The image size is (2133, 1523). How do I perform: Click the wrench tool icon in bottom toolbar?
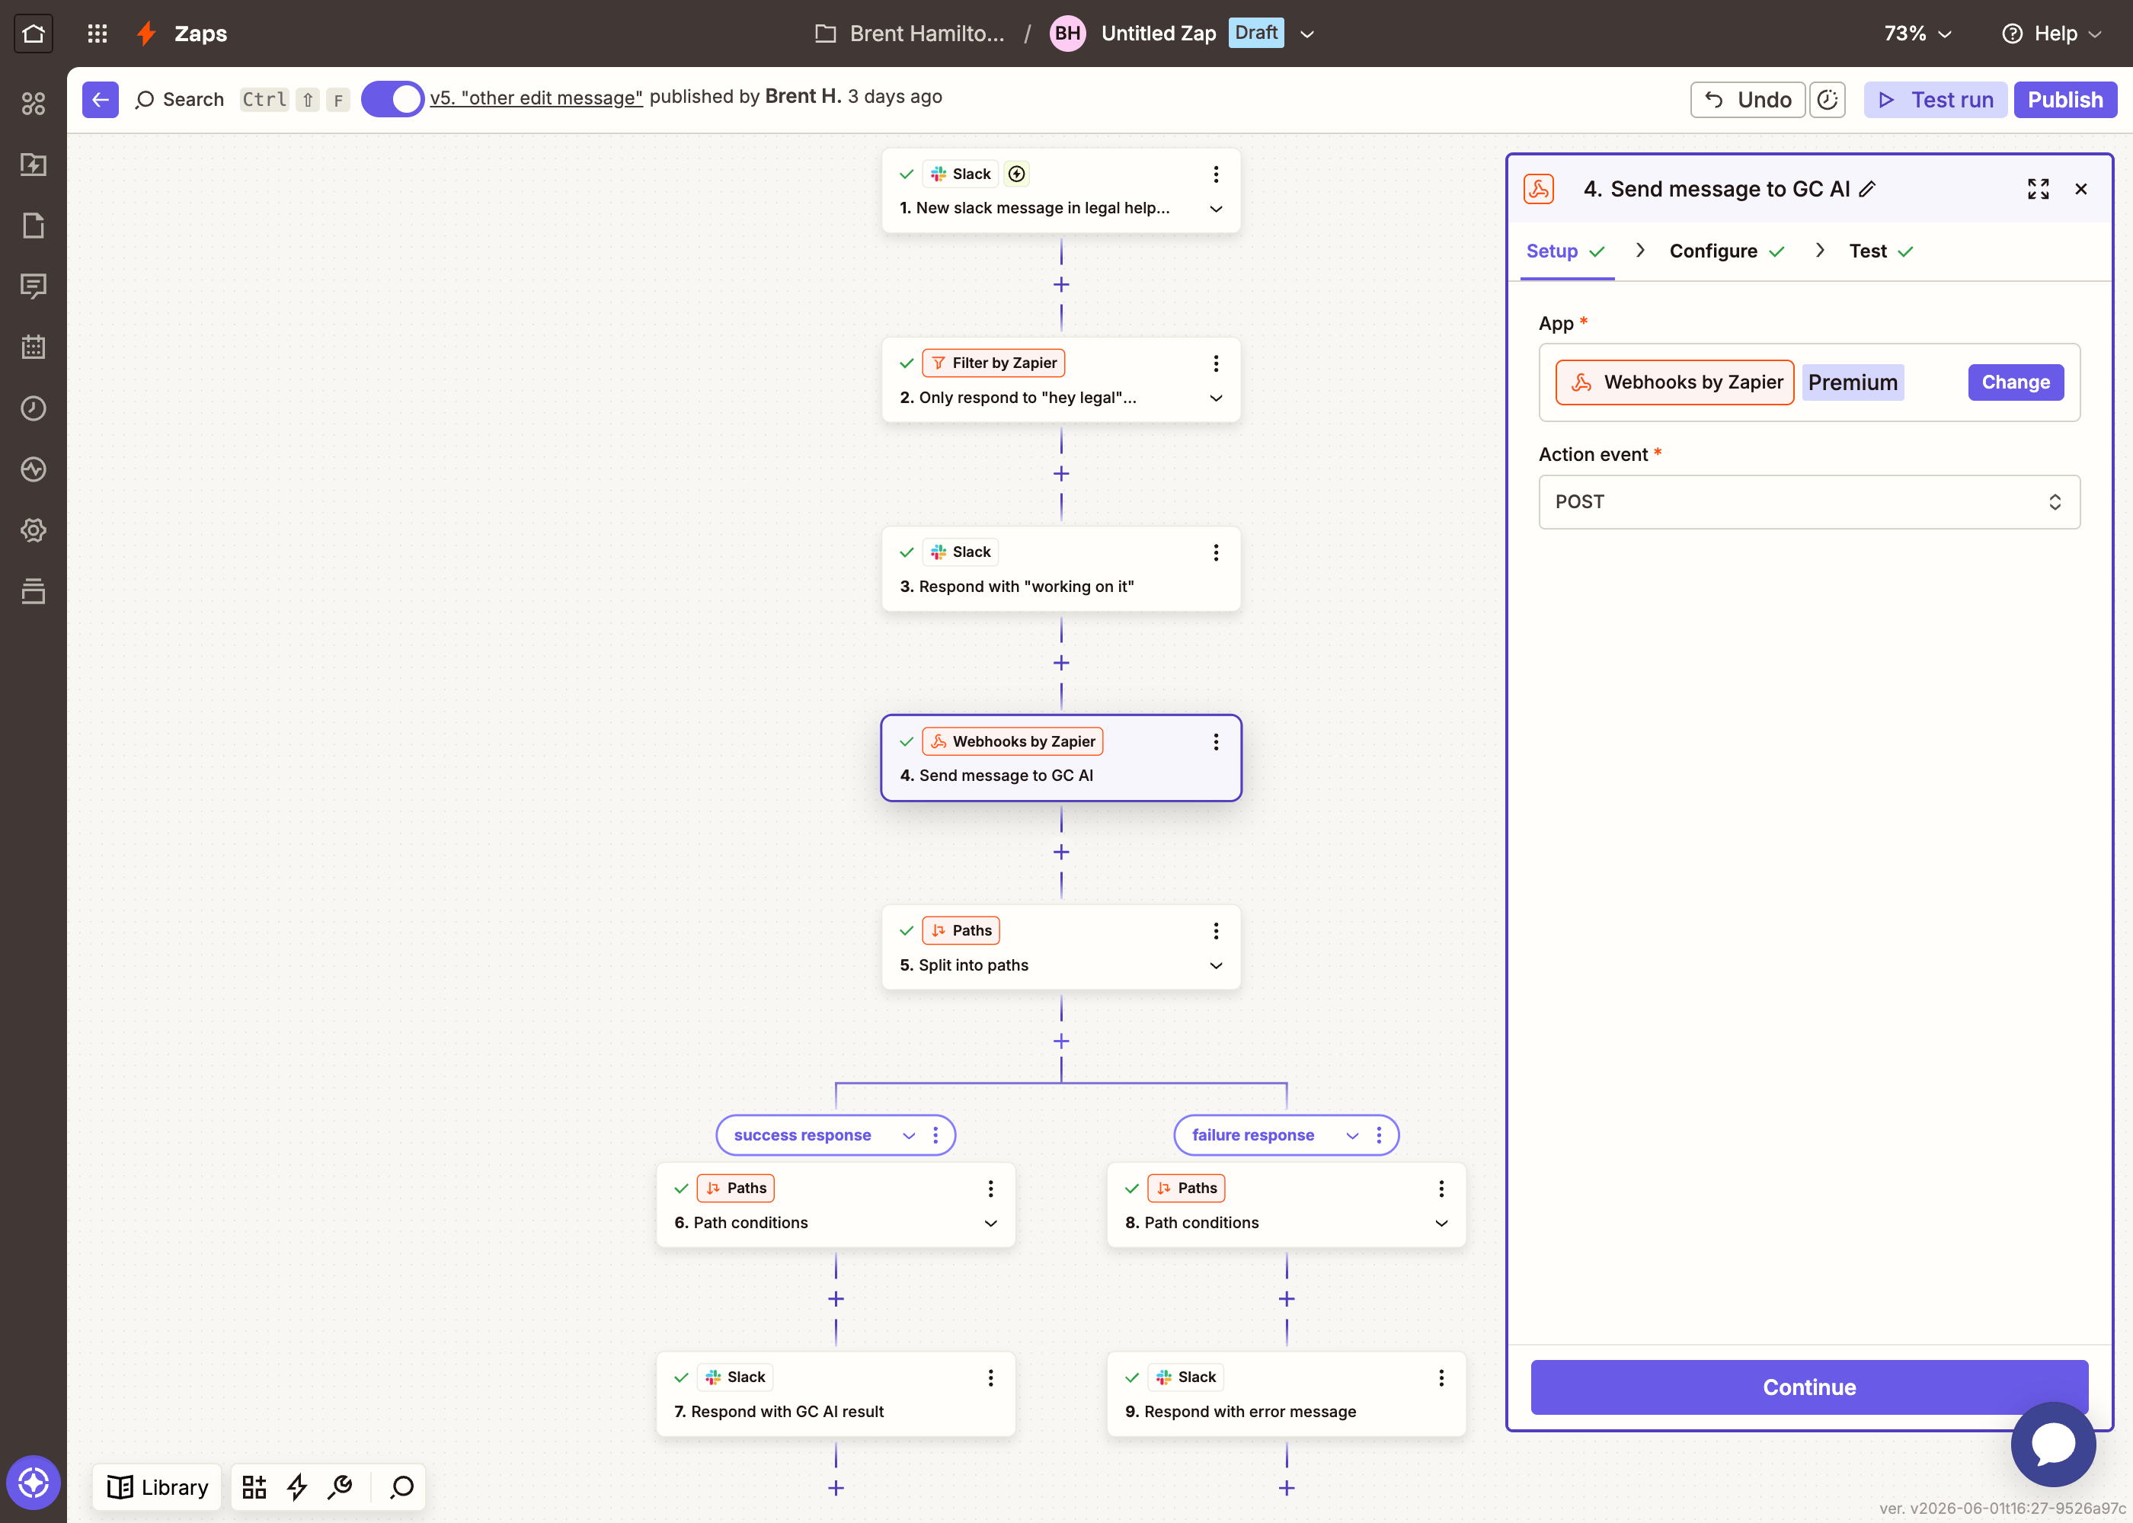coord(341,1486)
